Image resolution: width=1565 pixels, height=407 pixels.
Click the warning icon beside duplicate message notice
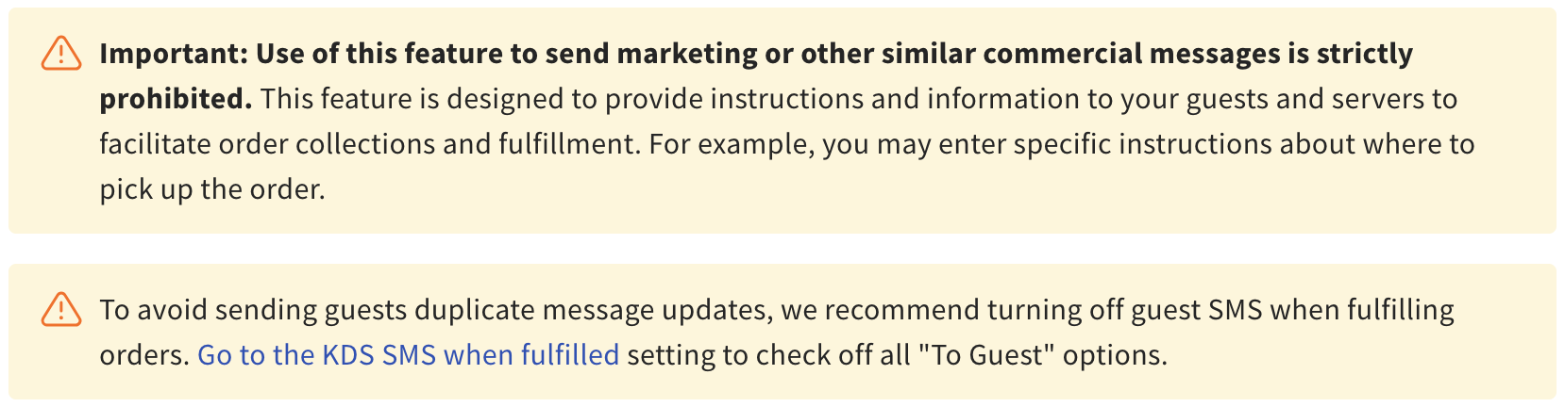click(61, 309)
